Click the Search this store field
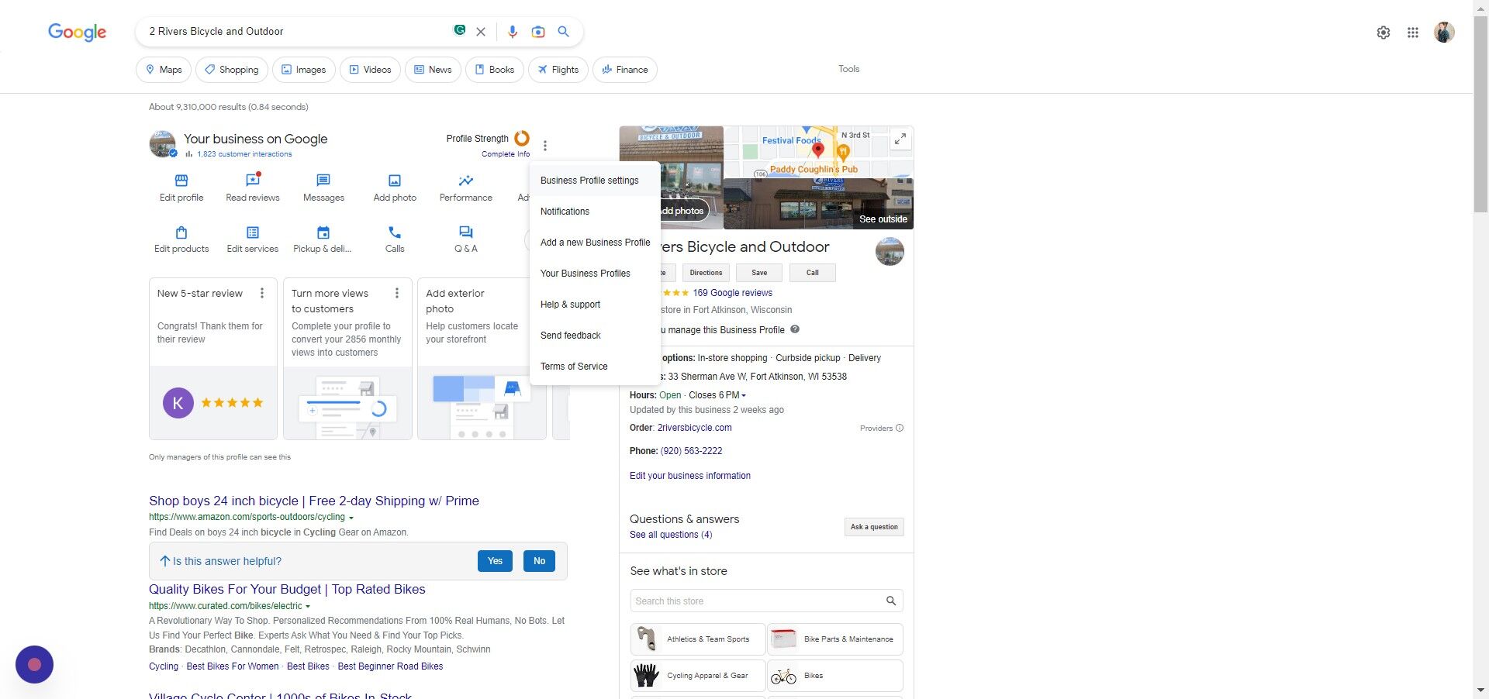This screenshot has height=699, width=1489. [x=766, y=601]
